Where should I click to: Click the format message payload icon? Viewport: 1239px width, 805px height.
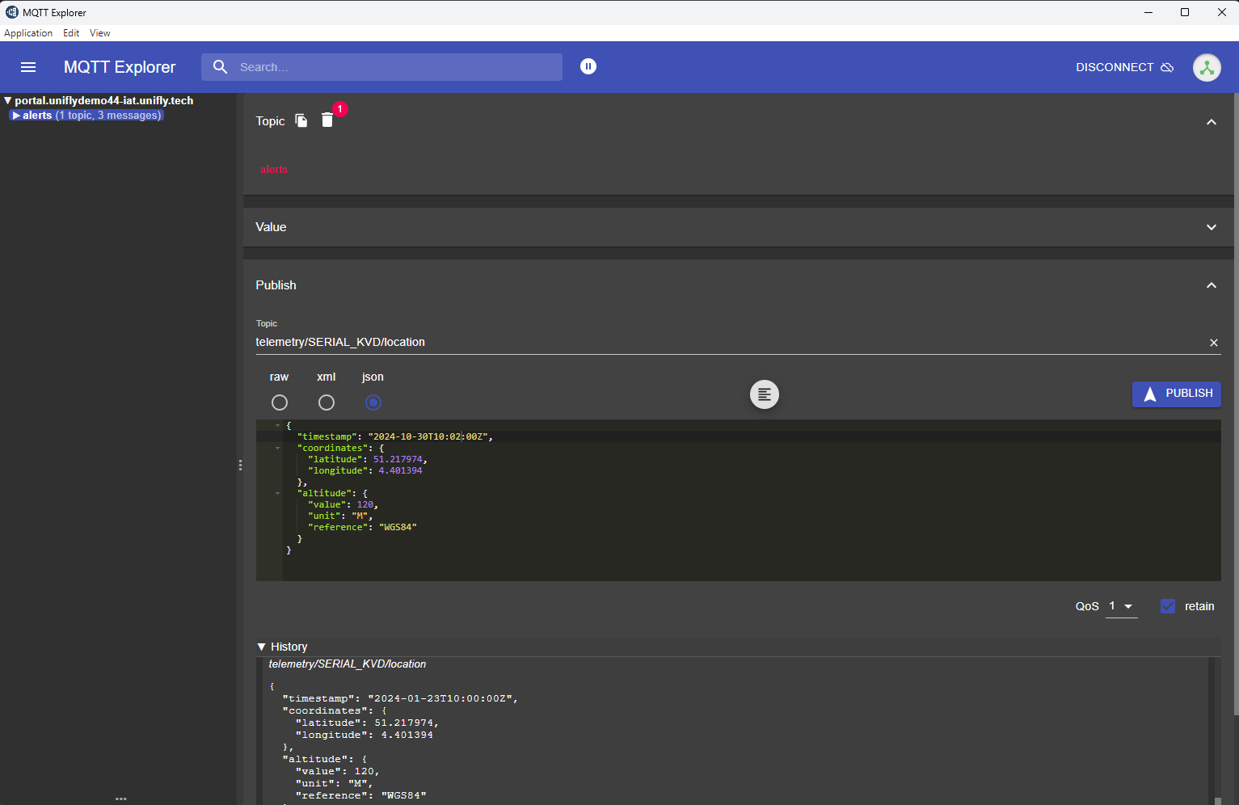click(x=764, y=394)
